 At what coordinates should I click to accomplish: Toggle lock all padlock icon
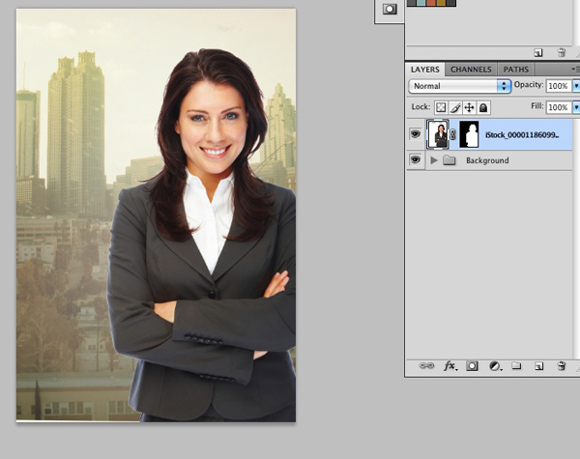click(482, 107)
